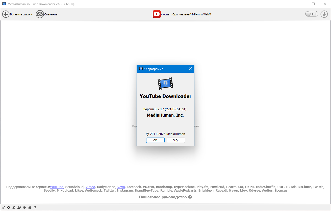Screen dimensions: 331x211
Task: Click the film-strip logo in the About dialog
Action: click(165, 84)
